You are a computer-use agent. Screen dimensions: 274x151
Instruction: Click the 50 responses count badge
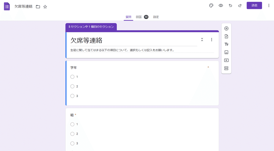pyautogui.click(x=146, y=17)
